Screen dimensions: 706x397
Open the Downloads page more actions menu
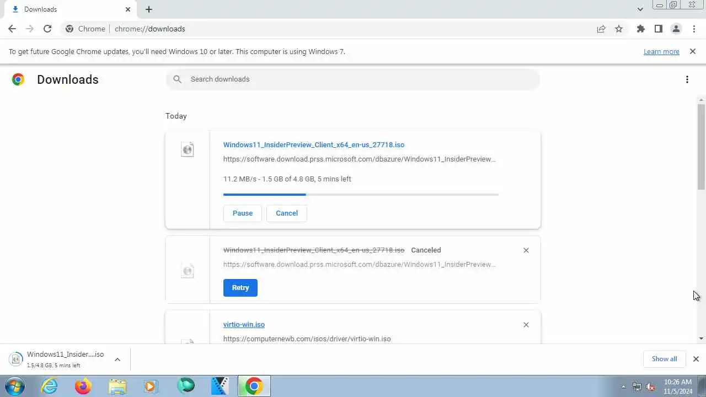[687, 79]
